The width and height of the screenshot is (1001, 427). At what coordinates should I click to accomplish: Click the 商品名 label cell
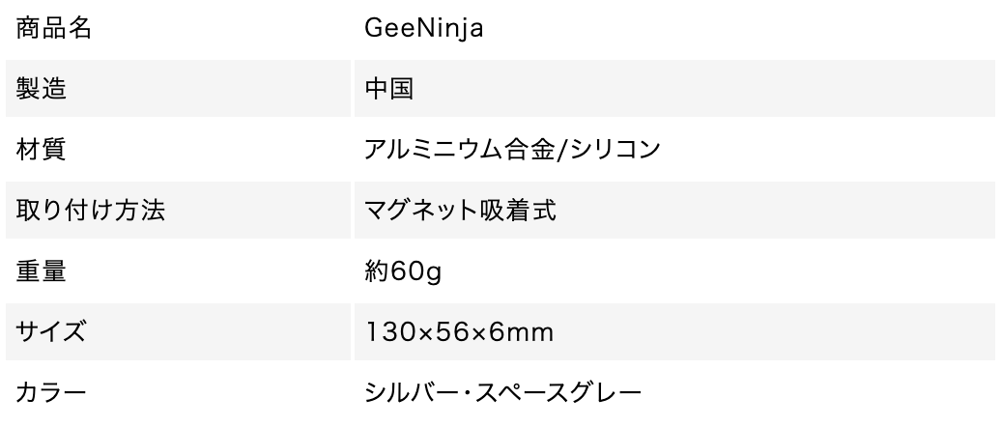click(55, 29)
